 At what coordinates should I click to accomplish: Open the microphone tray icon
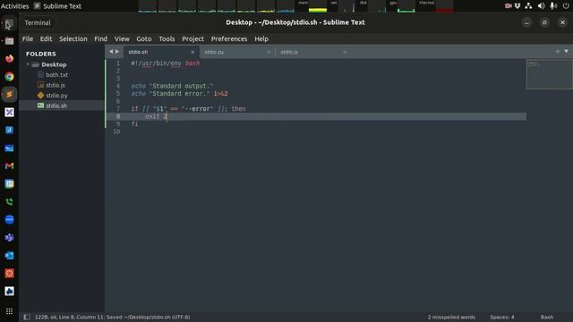[553, 6]
